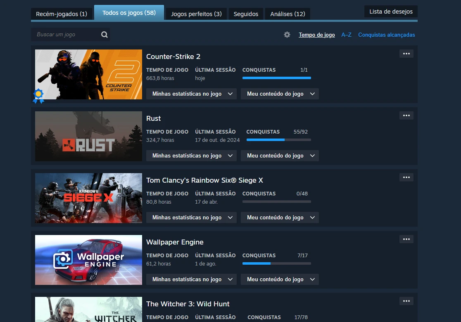Open Rust three-dot options menu
461x322 pixels.
[x=406, y=115]
